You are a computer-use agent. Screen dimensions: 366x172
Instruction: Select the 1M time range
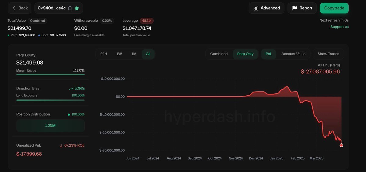(134, 54)
